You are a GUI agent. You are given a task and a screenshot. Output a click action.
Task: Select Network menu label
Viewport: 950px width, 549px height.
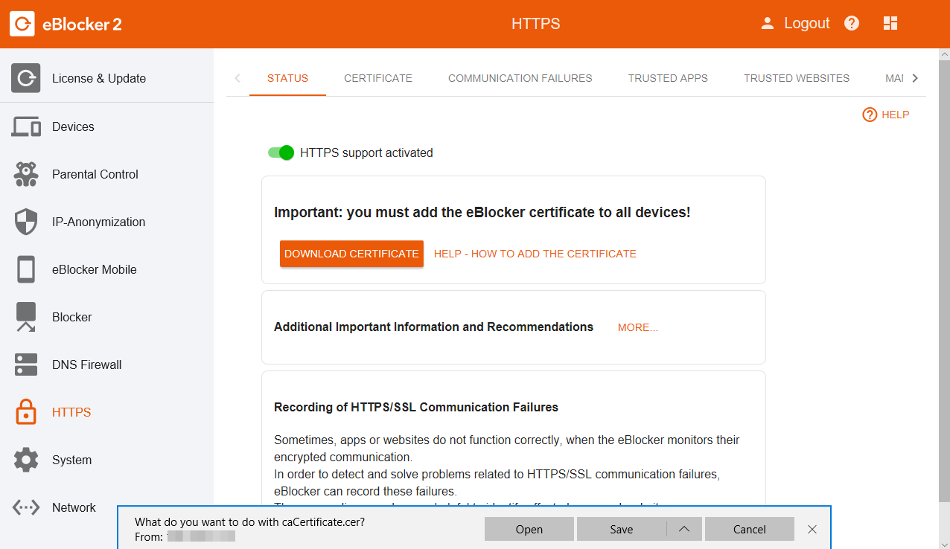click(74, 507)
